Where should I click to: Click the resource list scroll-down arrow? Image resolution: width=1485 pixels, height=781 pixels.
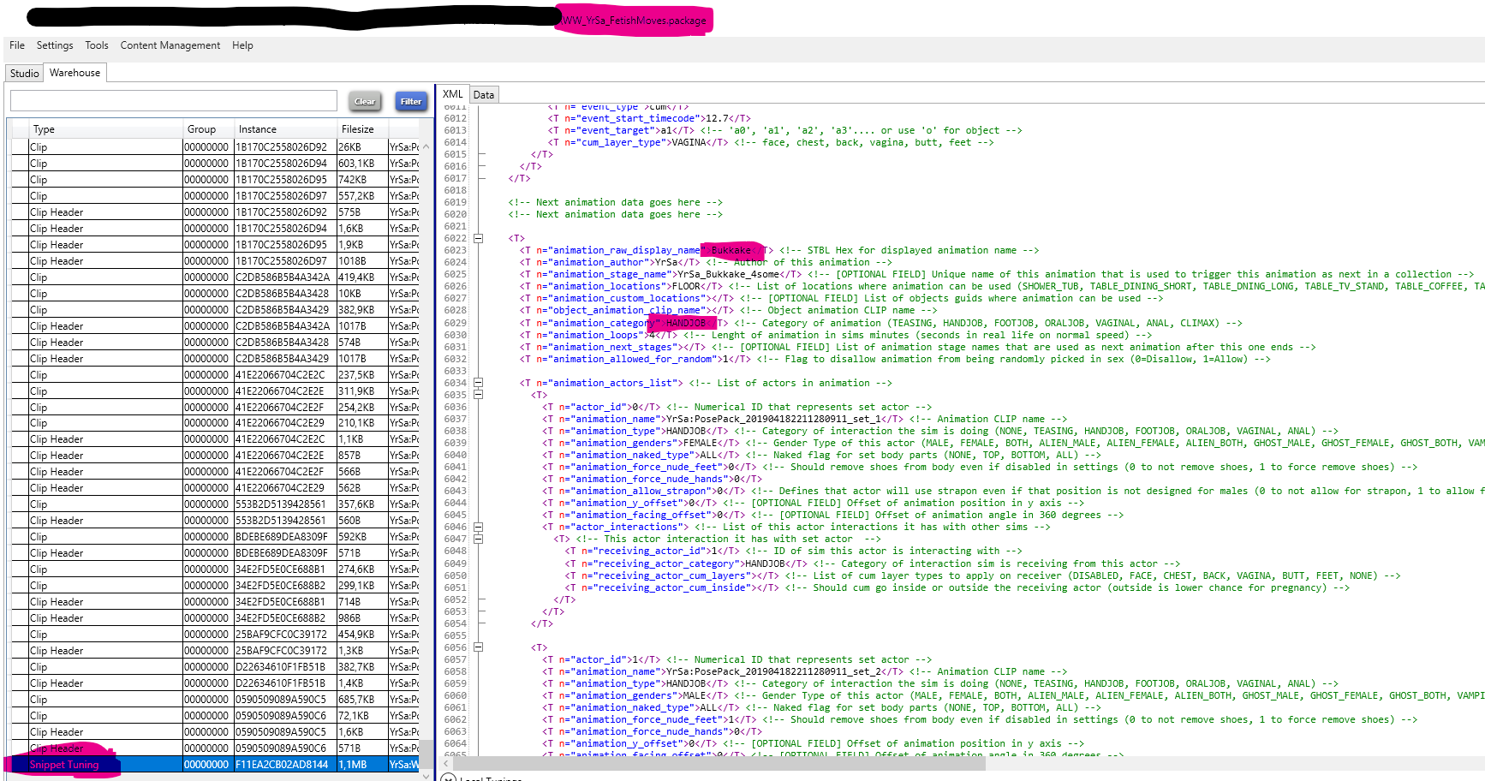point(426,776)
